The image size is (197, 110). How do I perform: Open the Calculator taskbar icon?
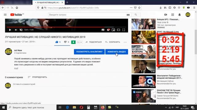tap(88, 107)
